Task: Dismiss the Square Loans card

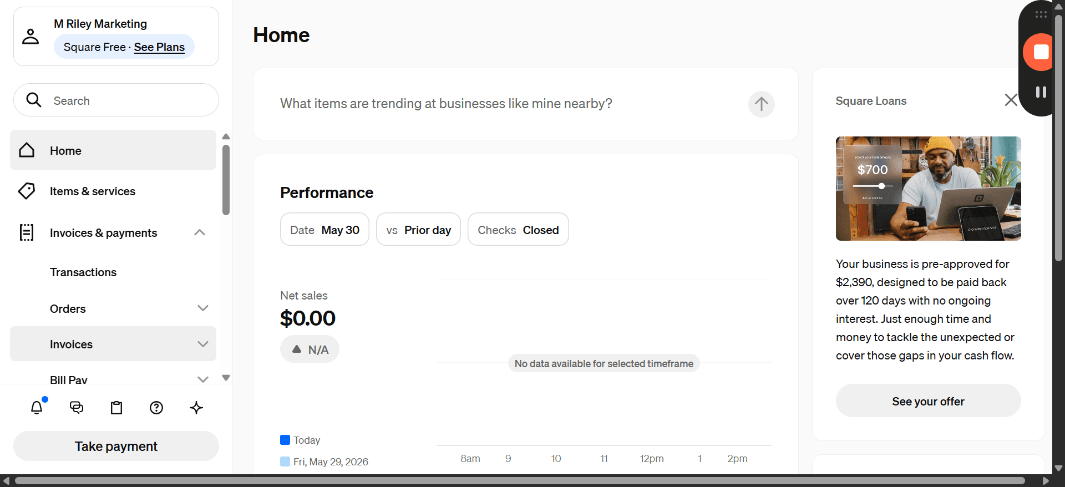Action: [x=1011, y=100]
